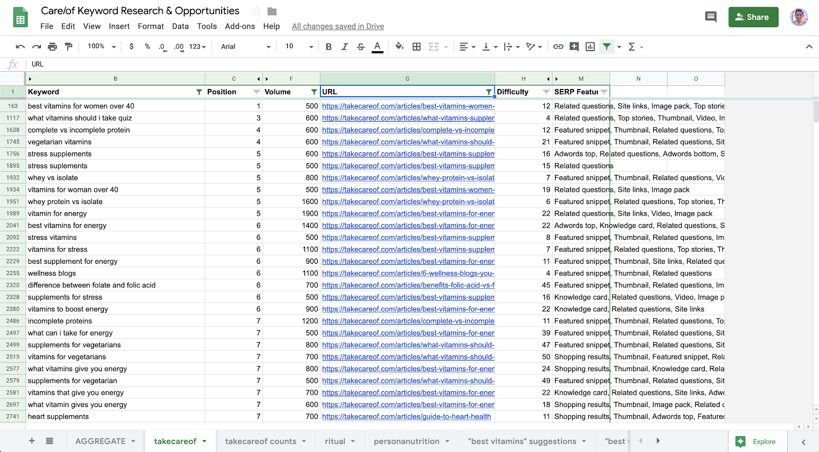
Task: Click the Move to folder icon
Action: (272, 11)
